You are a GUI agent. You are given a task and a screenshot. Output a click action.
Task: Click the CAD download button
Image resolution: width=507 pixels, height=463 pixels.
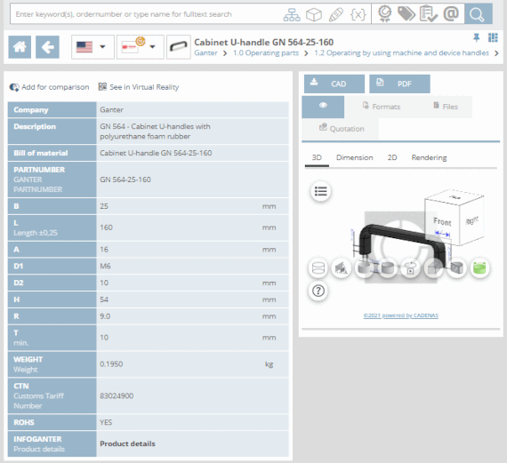334,84
